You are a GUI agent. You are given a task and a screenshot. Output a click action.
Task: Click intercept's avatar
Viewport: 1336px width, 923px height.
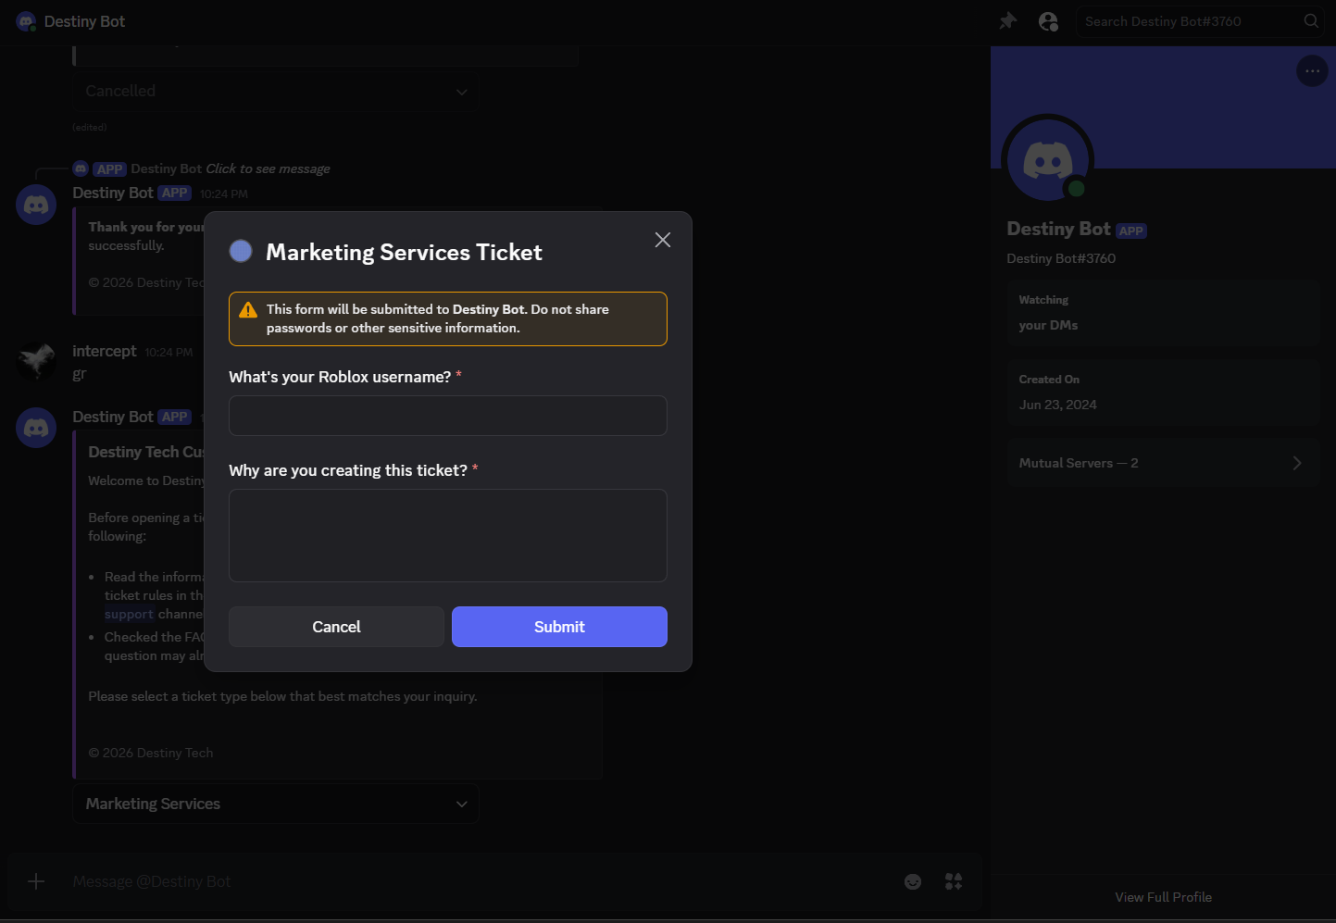point(36,361)
